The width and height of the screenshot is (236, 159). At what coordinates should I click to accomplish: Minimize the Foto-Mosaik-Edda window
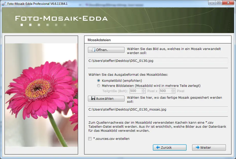point(212,3)
